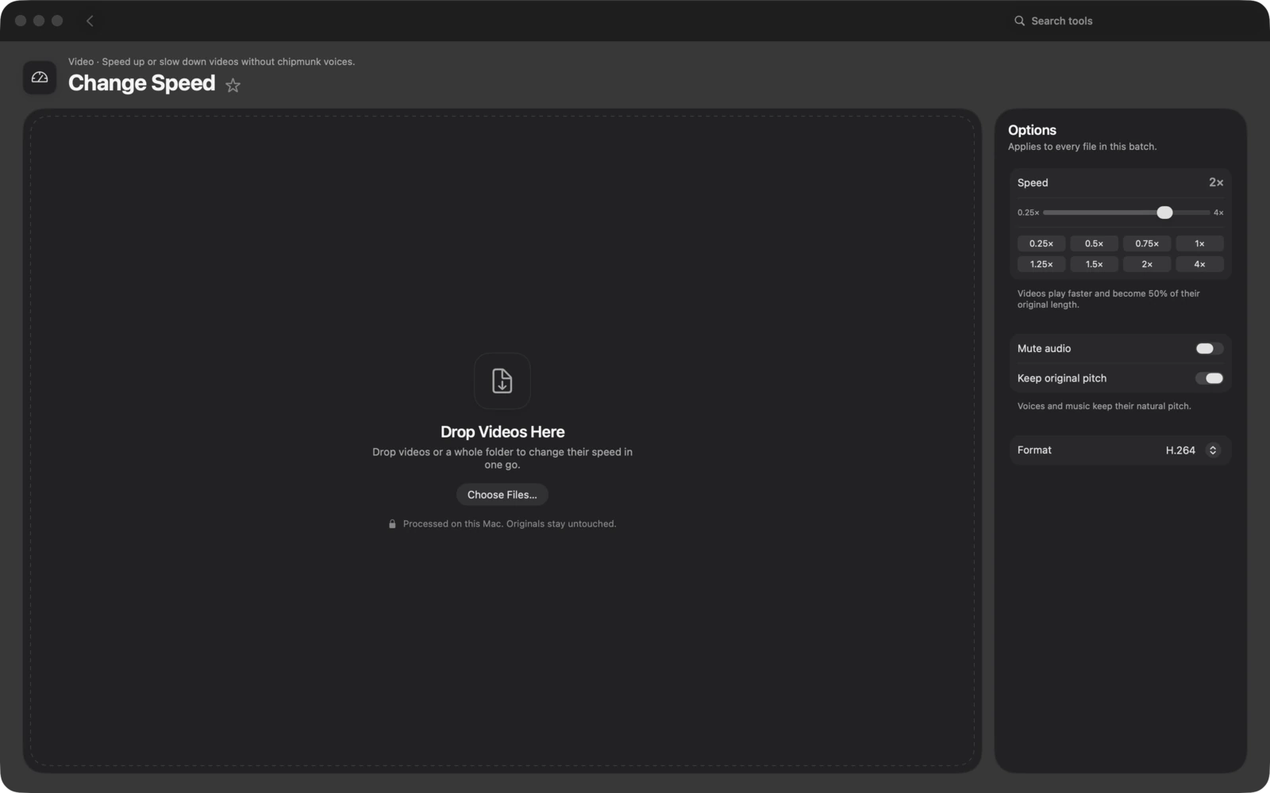Set speed preset to 1×
Viewport: 1270px width, 793px height.
tap(1199, 243)
